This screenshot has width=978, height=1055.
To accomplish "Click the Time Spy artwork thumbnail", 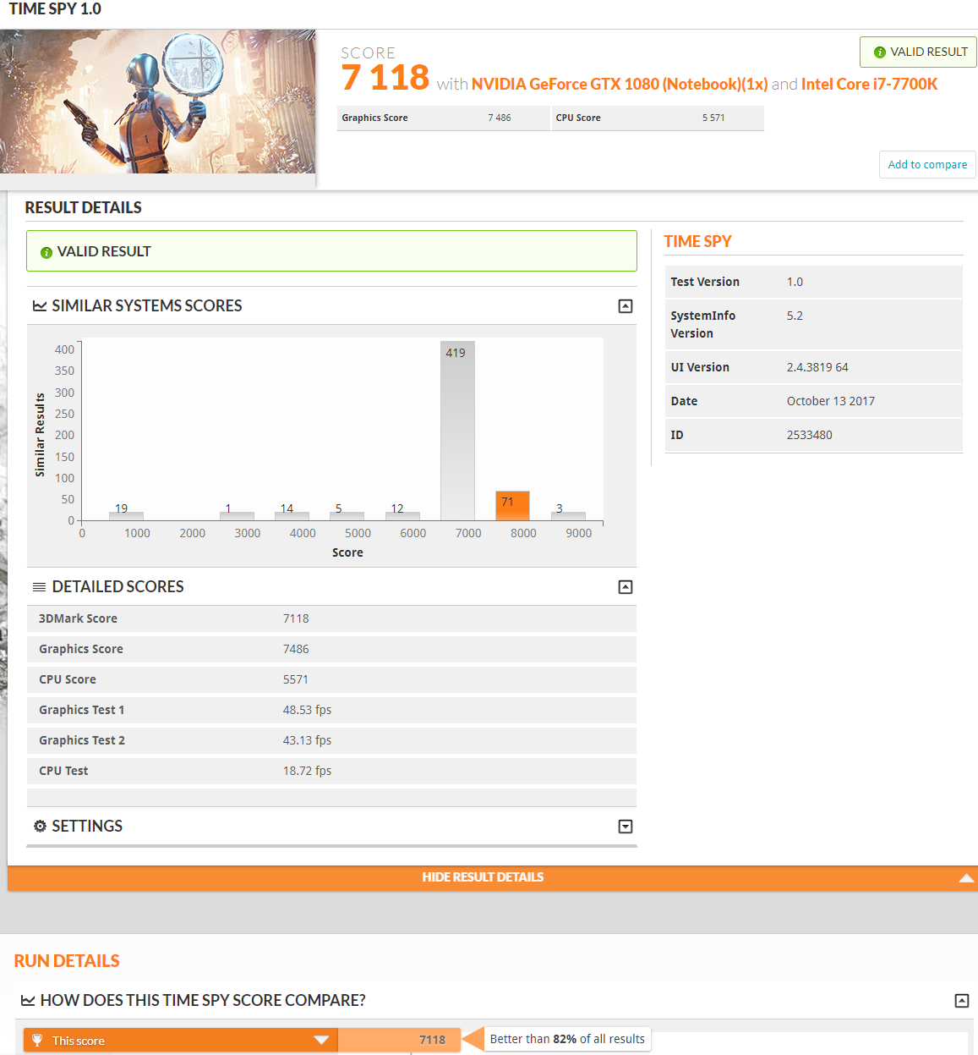I will (158, 102).
